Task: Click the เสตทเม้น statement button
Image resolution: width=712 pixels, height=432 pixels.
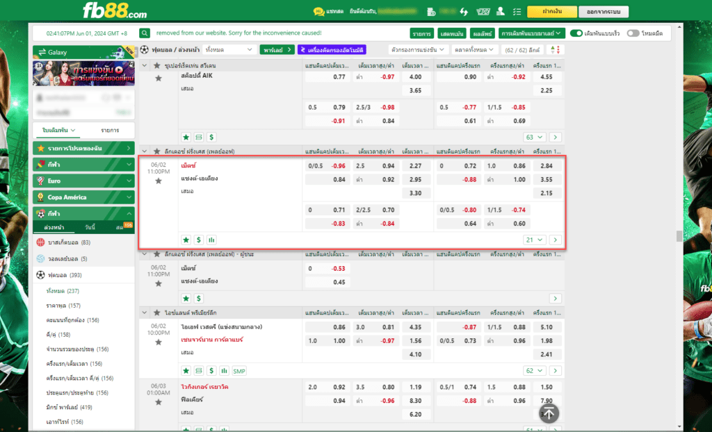Action: [x=452, y=33]
